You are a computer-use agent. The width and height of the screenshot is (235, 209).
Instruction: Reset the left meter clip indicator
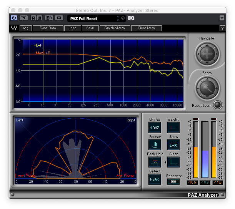pos(196,119)
